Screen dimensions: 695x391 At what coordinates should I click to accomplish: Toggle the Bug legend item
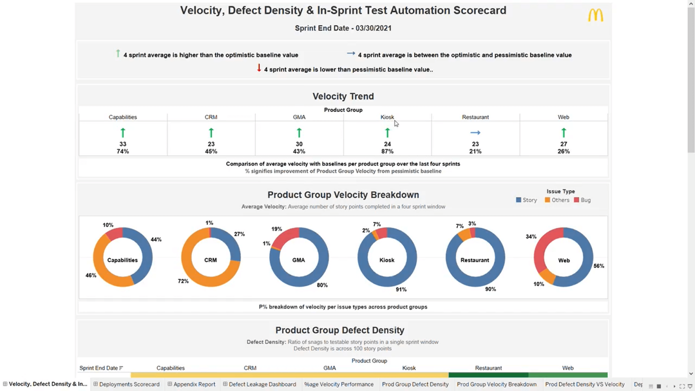pyautogui.click(x=582, y=200)
